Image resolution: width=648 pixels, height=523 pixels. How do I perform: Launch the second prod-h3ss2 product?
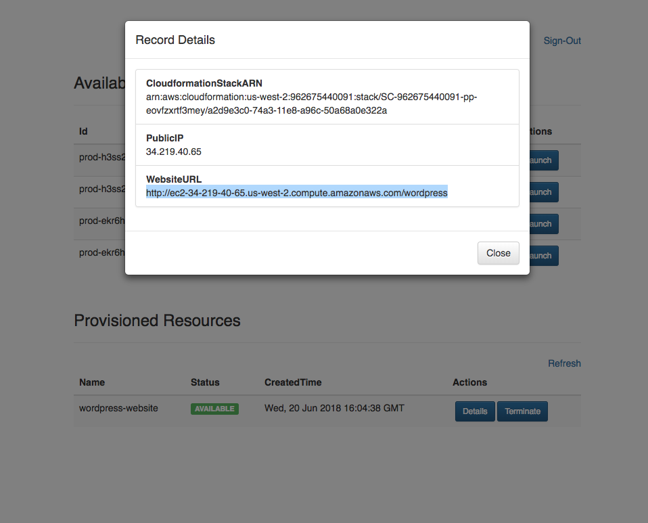pos(541,192)
